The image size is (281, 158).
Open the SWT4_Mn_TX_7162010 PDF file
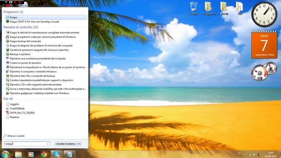click(x=22, y=113)
